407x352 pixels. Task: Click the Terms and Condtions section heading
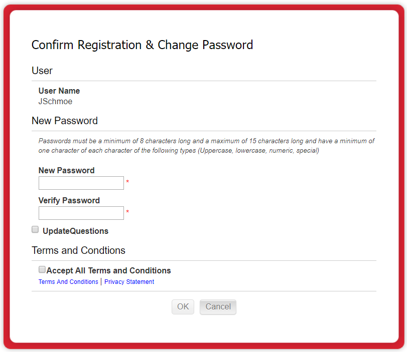click(78, 250)
